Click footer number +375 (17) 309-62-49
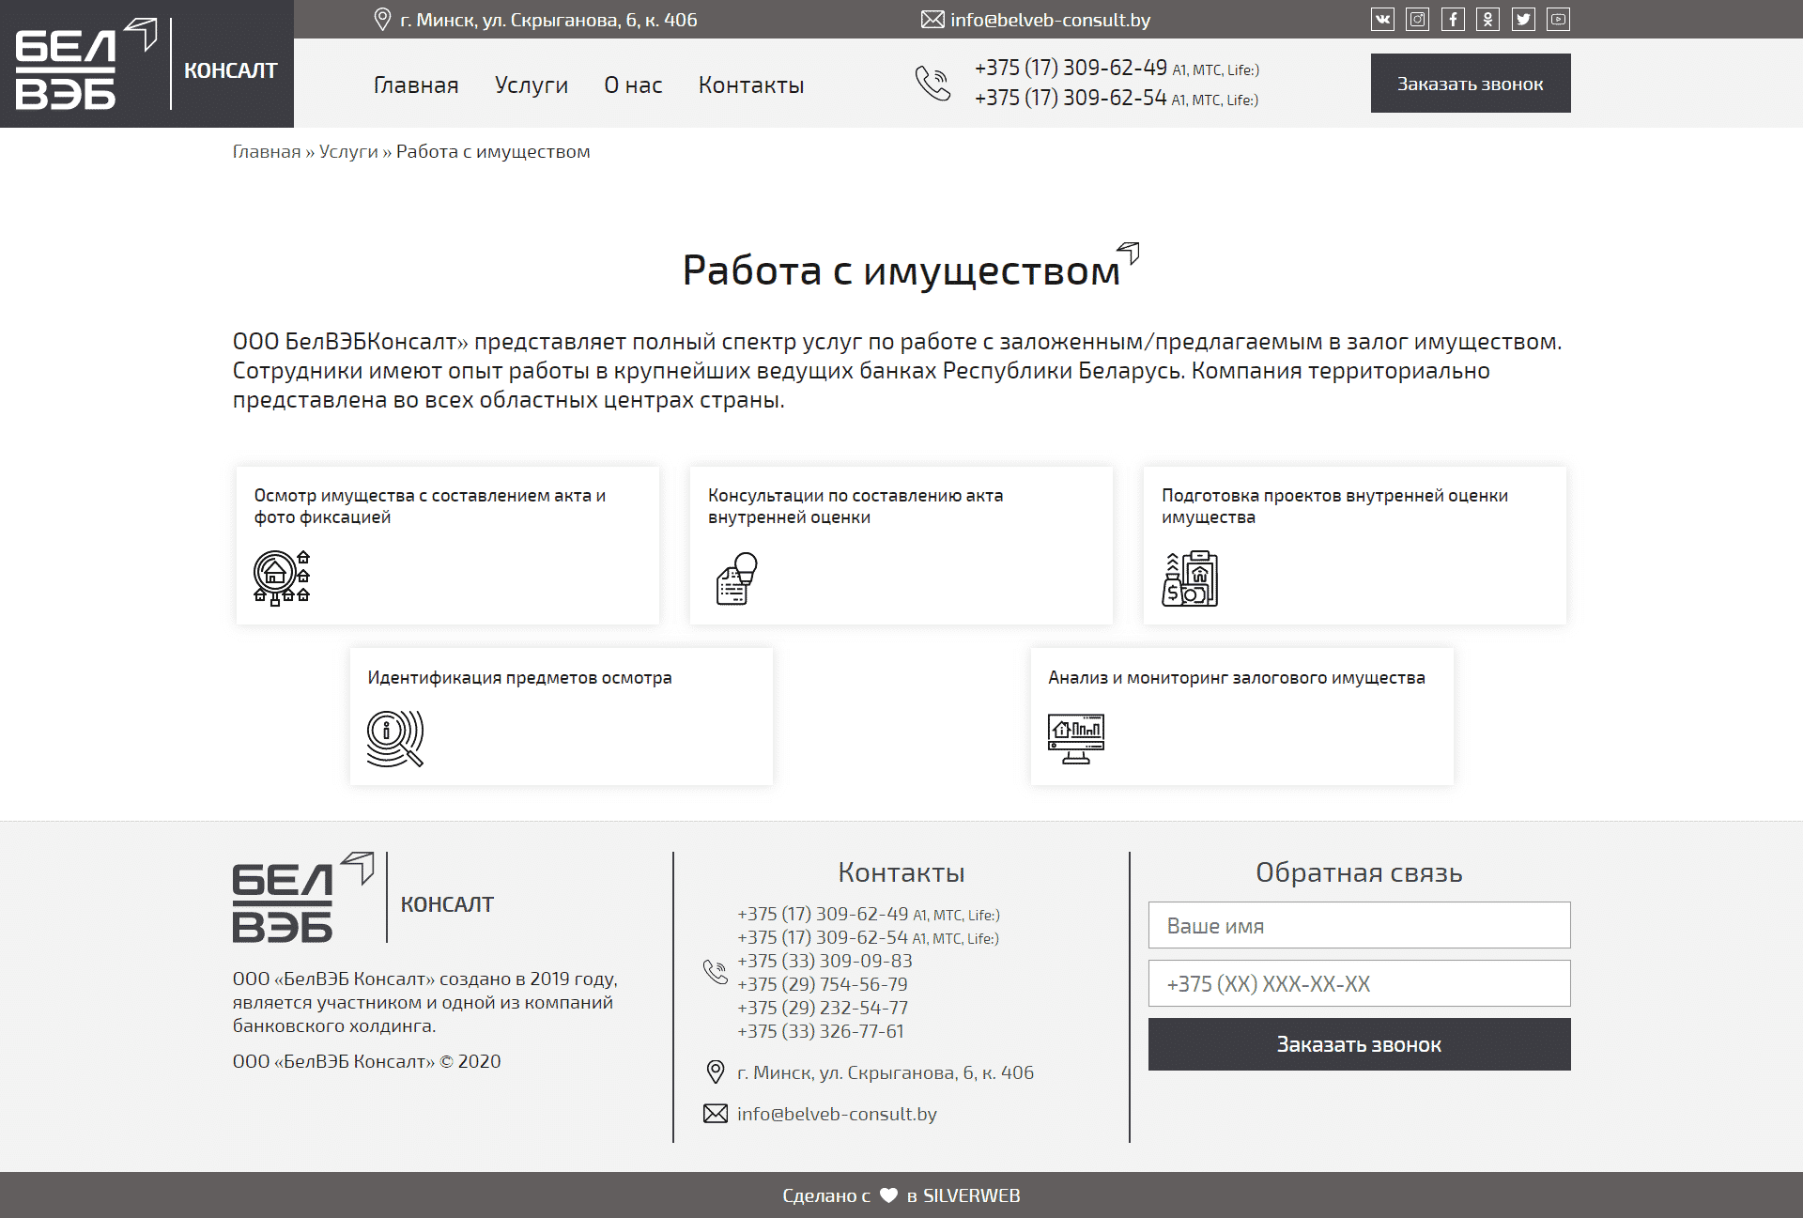Screen dimensions: 1803x1218 [x=823, y=914]
